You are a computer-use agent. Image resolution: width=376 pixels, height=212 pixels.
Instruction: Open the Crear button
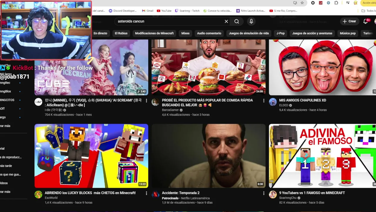click(x=349, y=21)
